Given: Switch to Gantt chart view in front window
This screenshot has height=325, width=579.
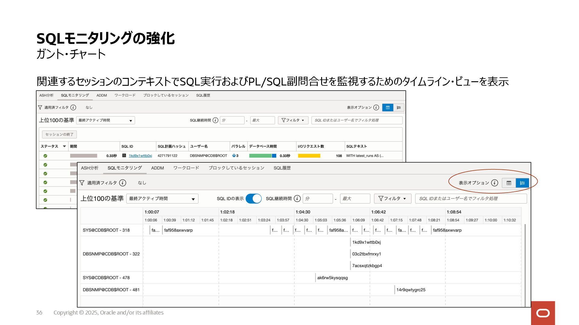Looking at the screenshot, I should click(522, 183).
